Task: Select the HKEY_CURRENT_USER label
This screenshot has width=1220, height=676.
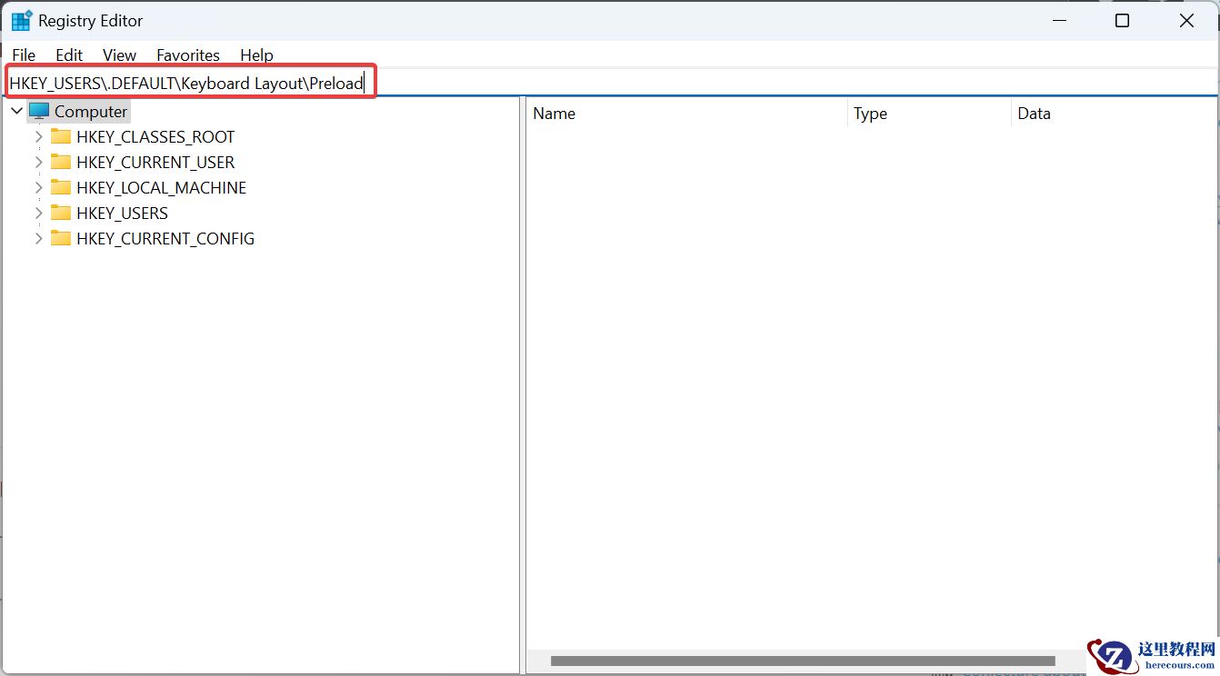Action: click(155, 163)
